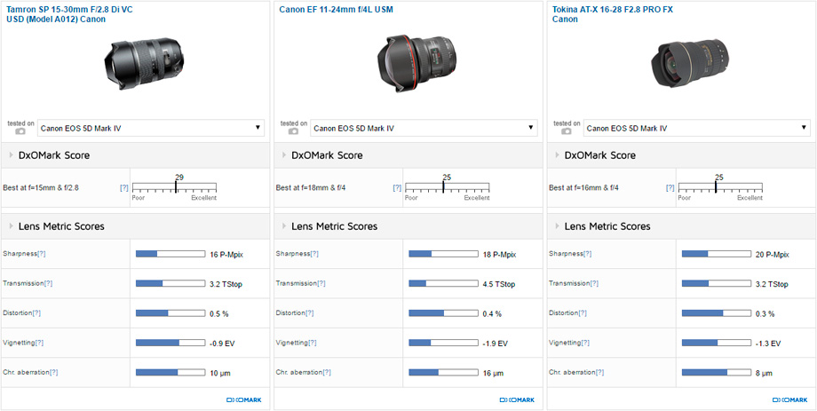This screenshot has height=411, width=817.
Task: Click the [?] help next to Tamron's score scale
Action: click(x=124, y=187)
